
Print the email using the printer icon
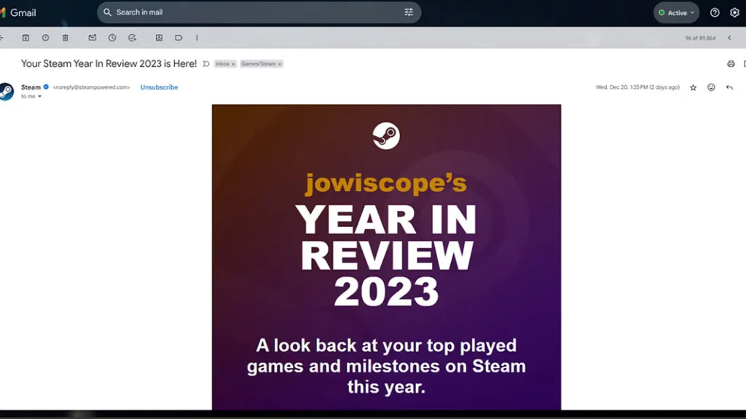[x=731, y=64]
